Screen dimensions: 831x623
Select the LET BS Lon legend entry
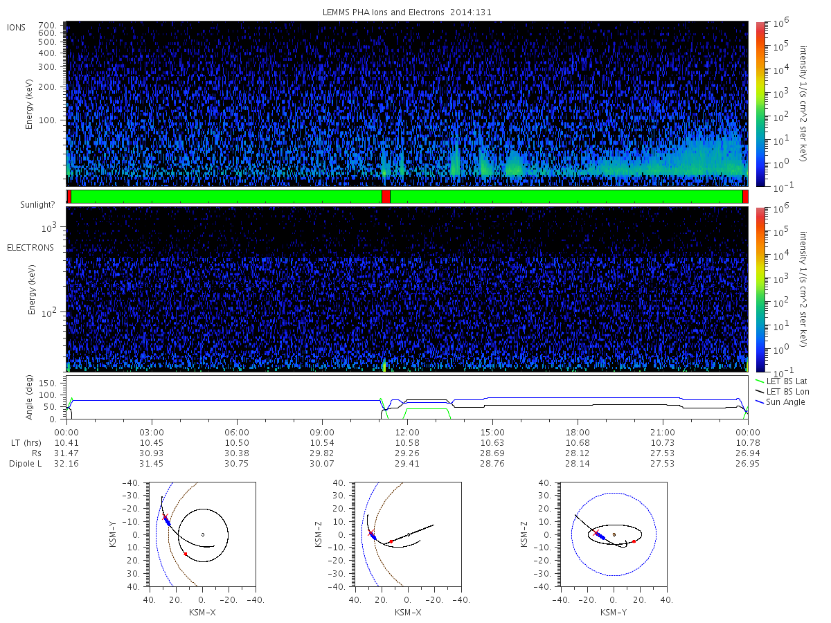[784, 392]
